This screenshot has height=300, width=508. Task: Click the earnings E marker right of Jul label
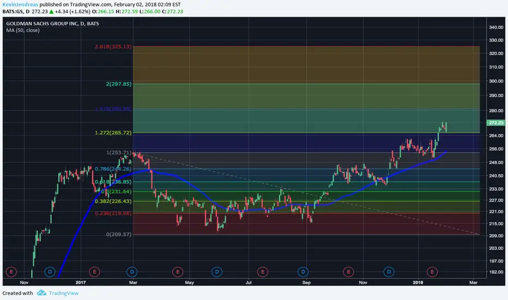(x=262, y=272)
